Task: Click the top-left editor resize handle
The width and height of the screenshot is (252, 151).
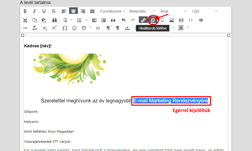Action: [22, 35]
